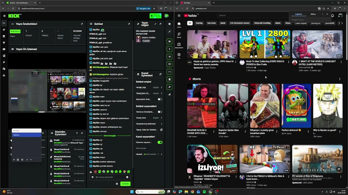The height and width of the screenshot is (195, 348).
Task: Open more options for the Shorts shelf
Action: (340, 79)
